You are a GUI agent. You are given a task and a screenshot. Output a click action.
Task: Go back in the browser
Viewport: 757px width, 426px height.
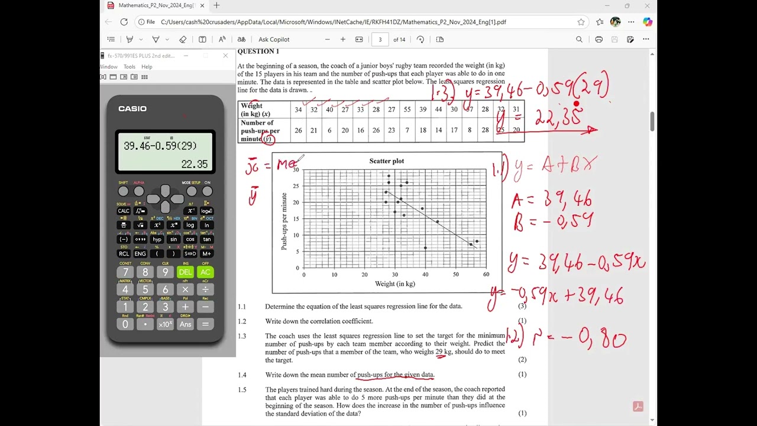pyautogui.click(x=108, y=22)
